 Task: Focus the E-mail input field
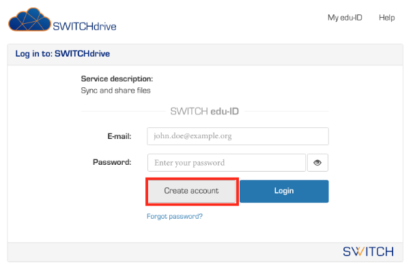(x=238, y=136)
